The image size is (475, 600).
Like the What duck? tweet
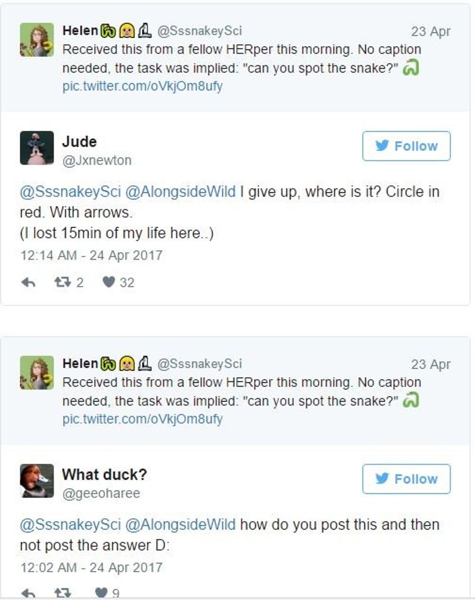(101, 593)
